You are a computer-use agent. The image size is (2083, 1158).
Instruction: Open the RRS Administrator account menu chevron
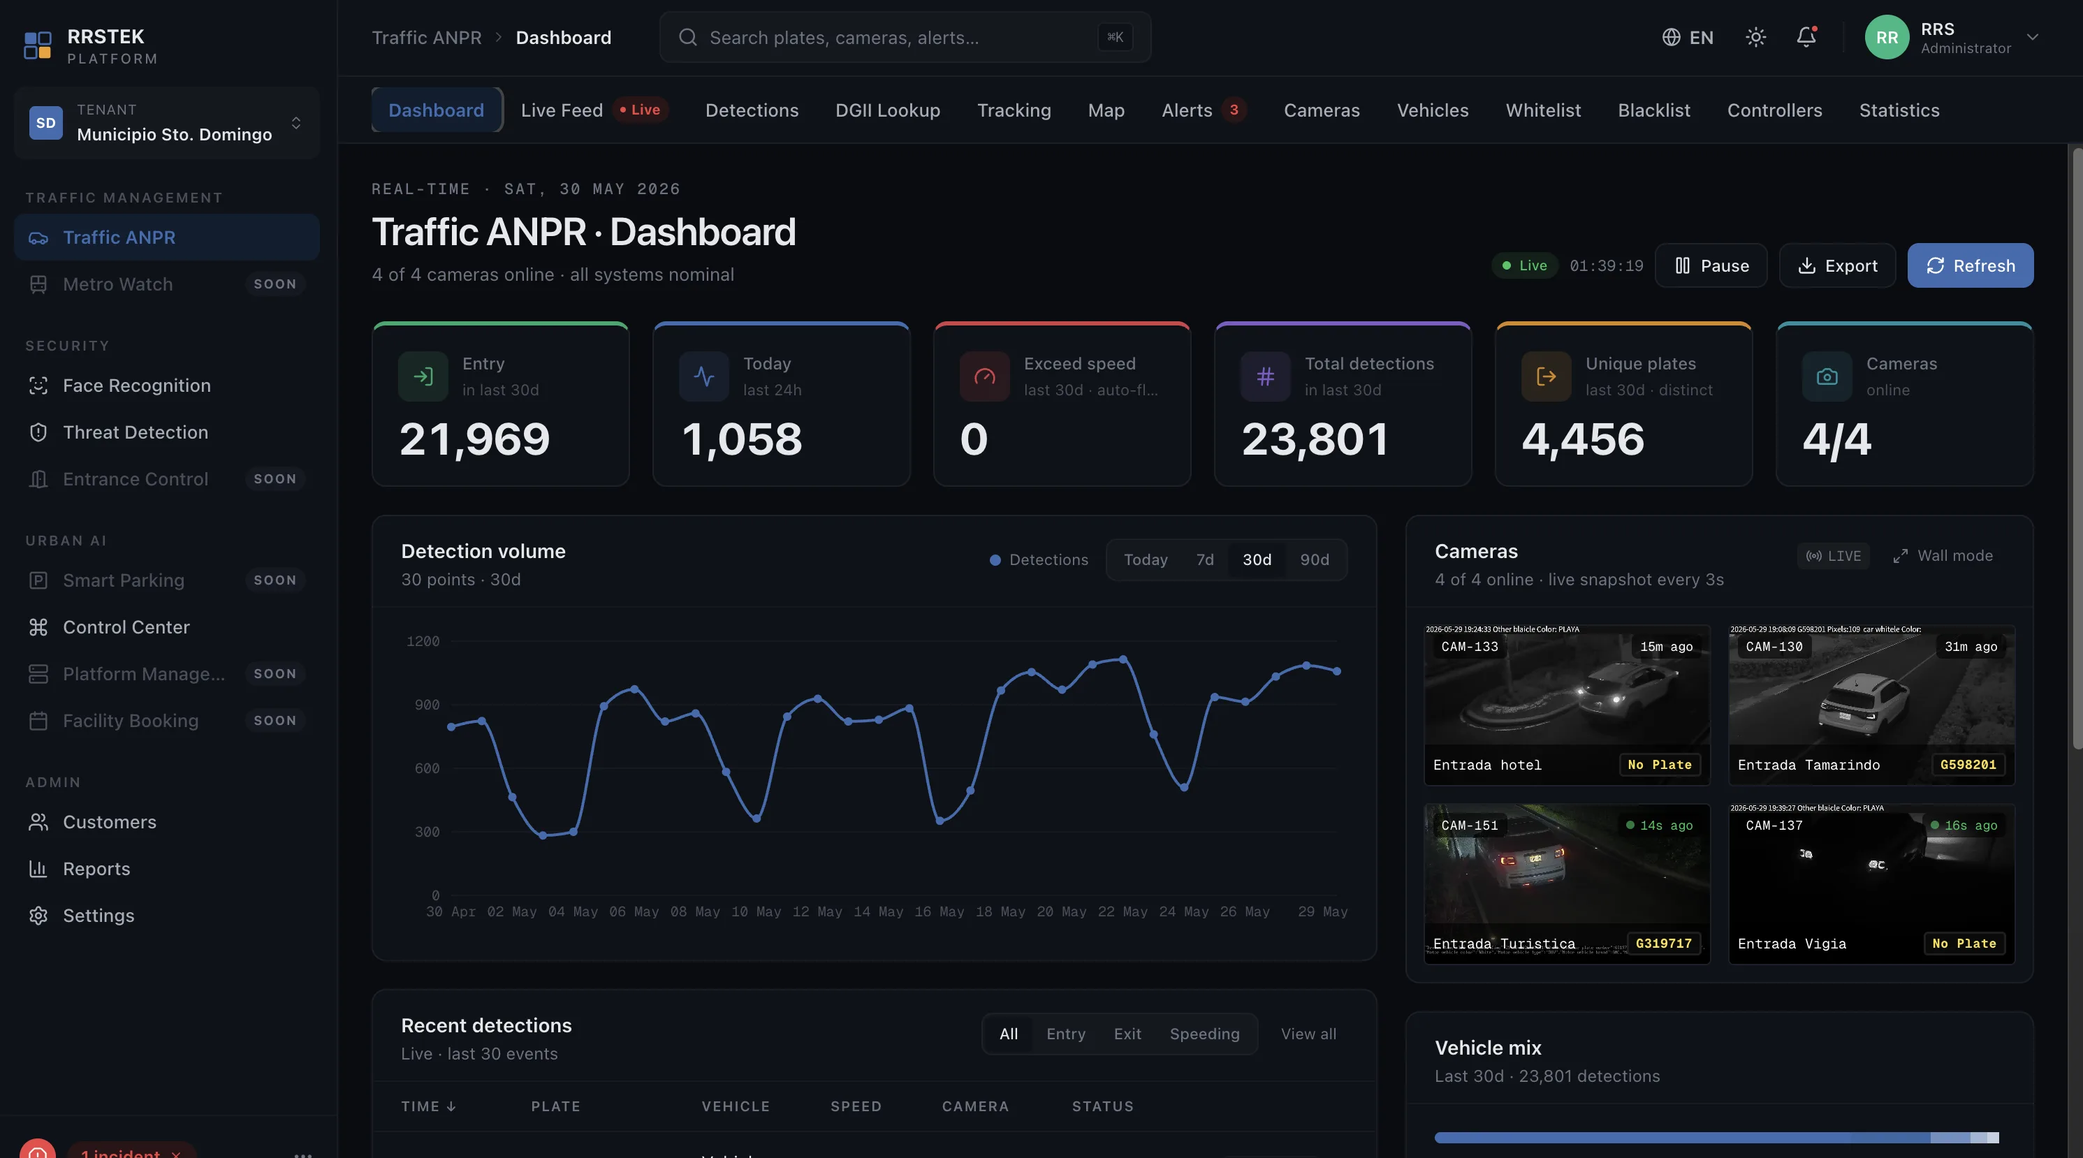point(2032,37)
